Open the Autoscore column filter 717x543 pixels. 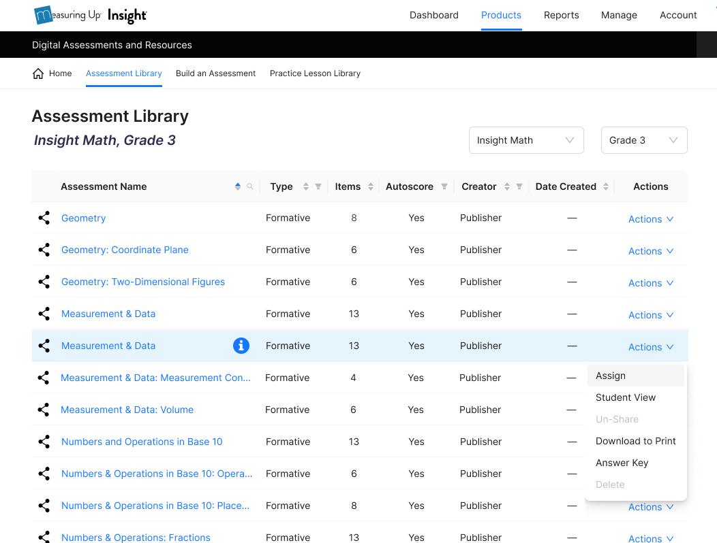click(444, 186)
